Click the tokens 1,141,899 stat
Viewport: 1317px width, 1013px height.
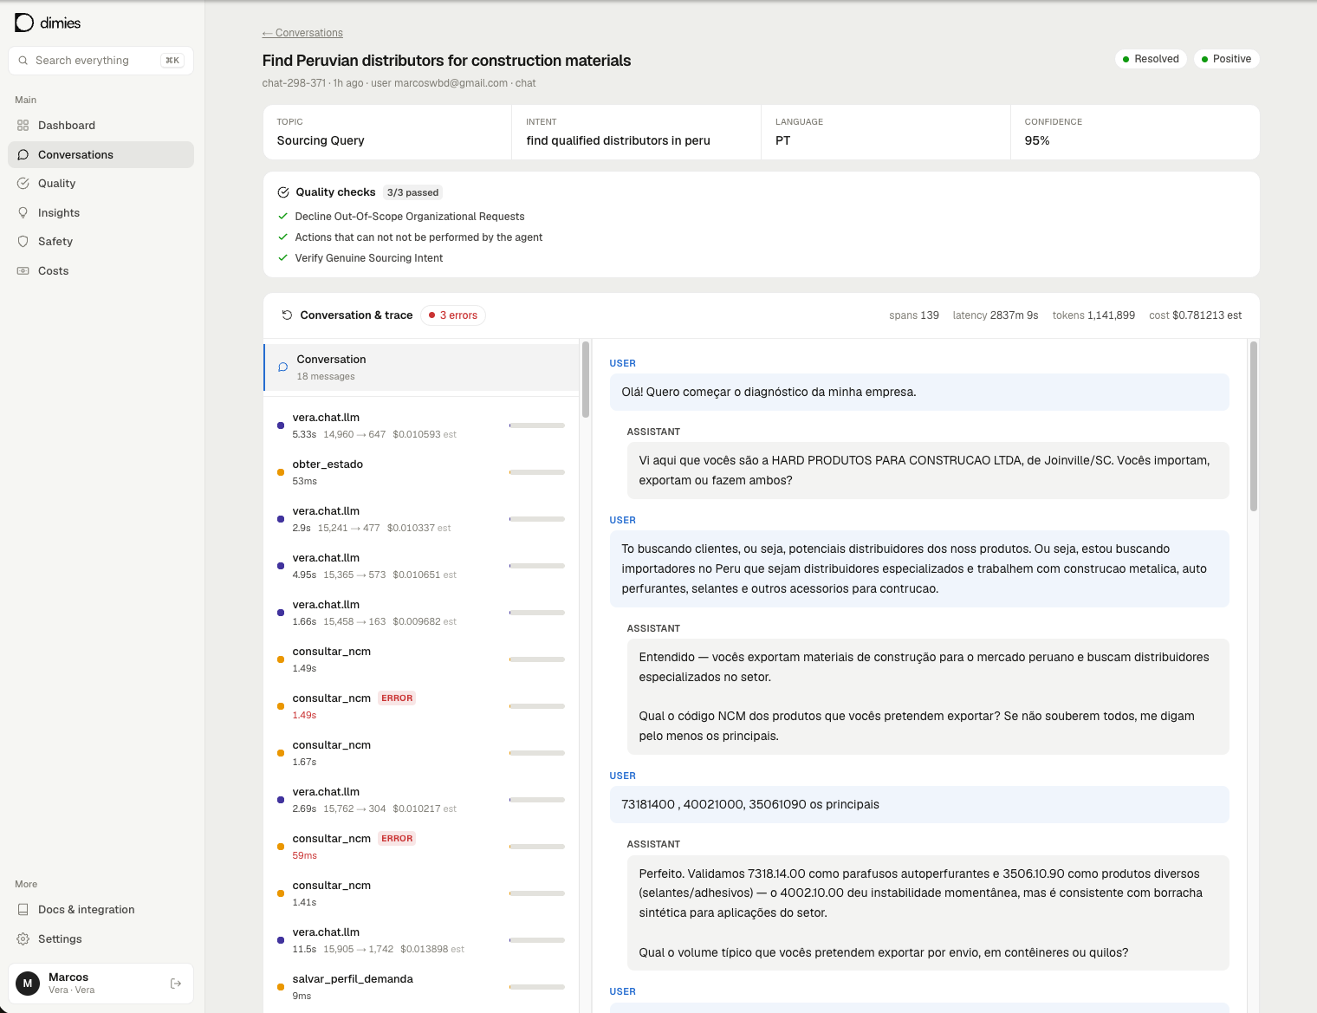1093,315
